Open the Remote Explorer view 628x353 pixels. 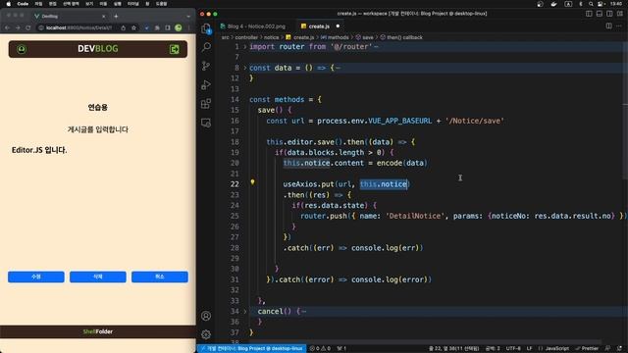pos(206,123)
